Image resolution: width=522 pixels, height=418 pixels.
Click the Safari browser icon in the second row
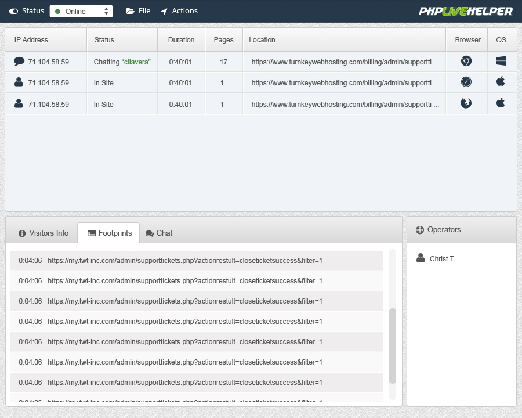[x=466, y=82]
